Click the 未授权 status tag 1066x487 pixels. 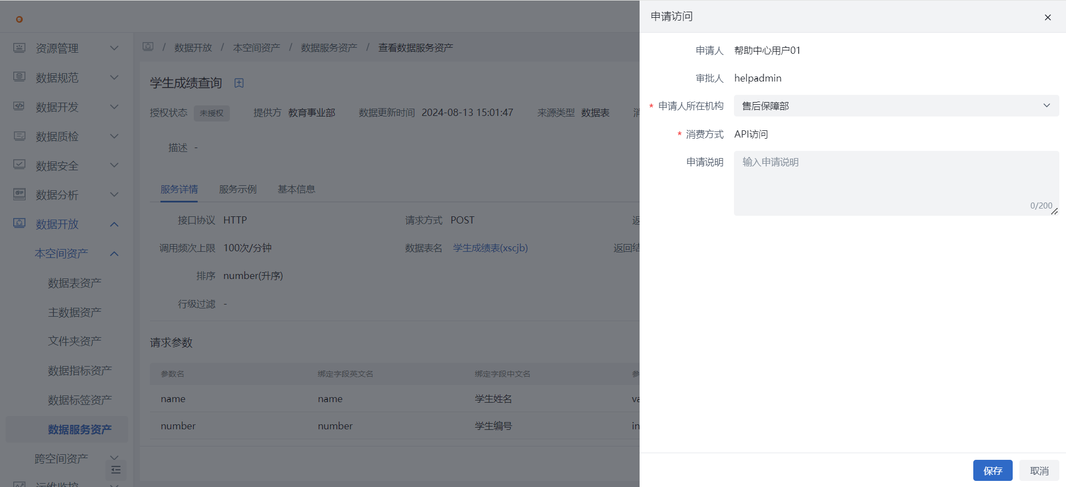[212, 113]
